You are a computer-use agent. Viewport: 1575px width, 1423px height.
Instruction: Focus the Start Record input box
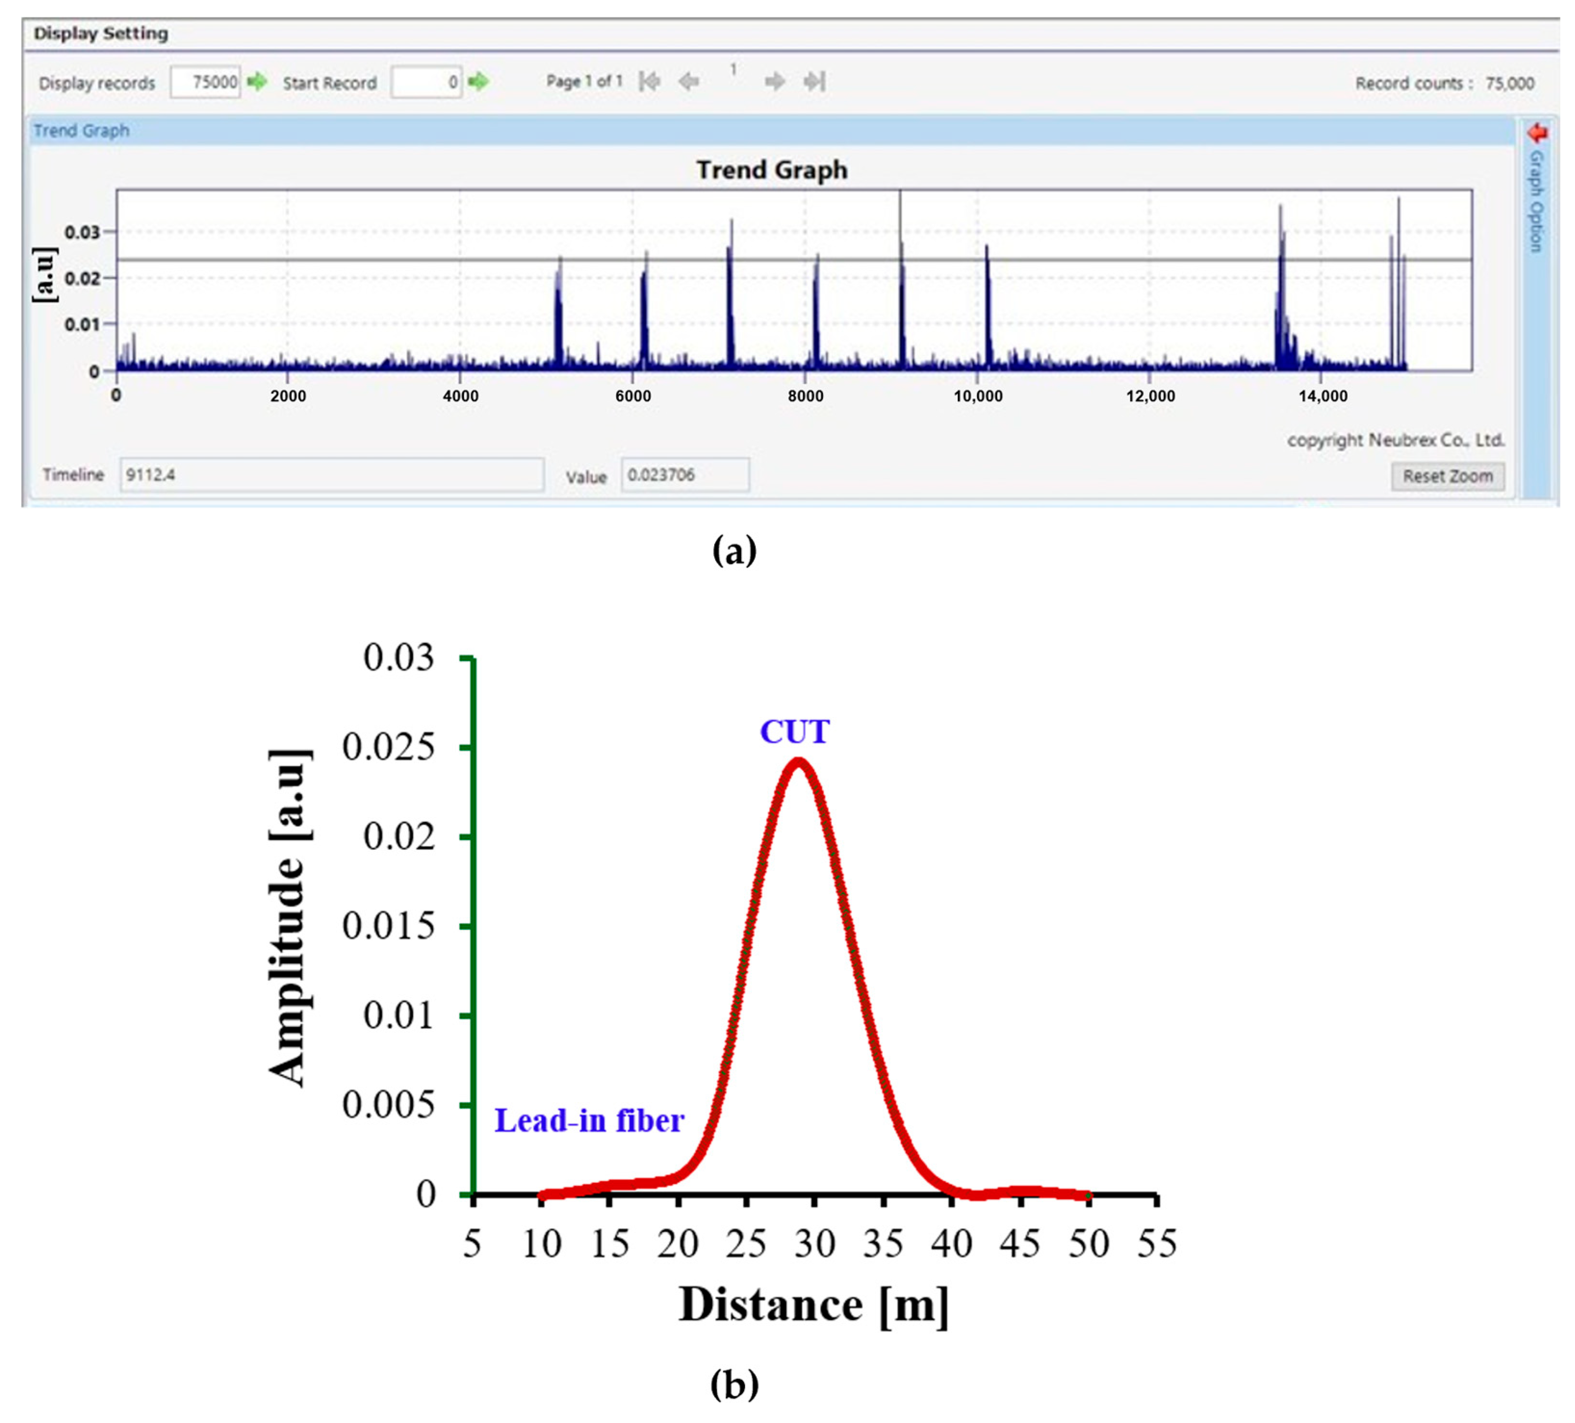tap(426, 82)
